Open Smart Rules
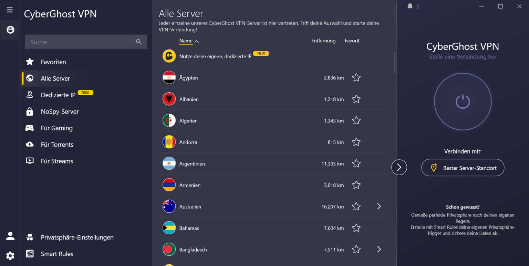529x266 pixels. [x=57, y=254]
